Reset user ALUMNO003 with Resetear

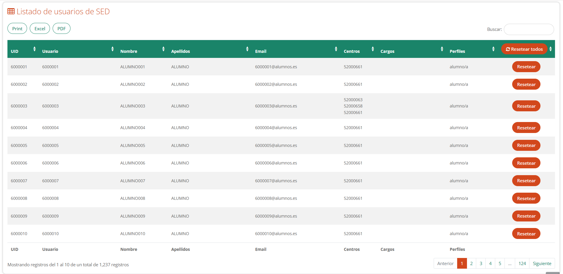click(x=526, y=106)
